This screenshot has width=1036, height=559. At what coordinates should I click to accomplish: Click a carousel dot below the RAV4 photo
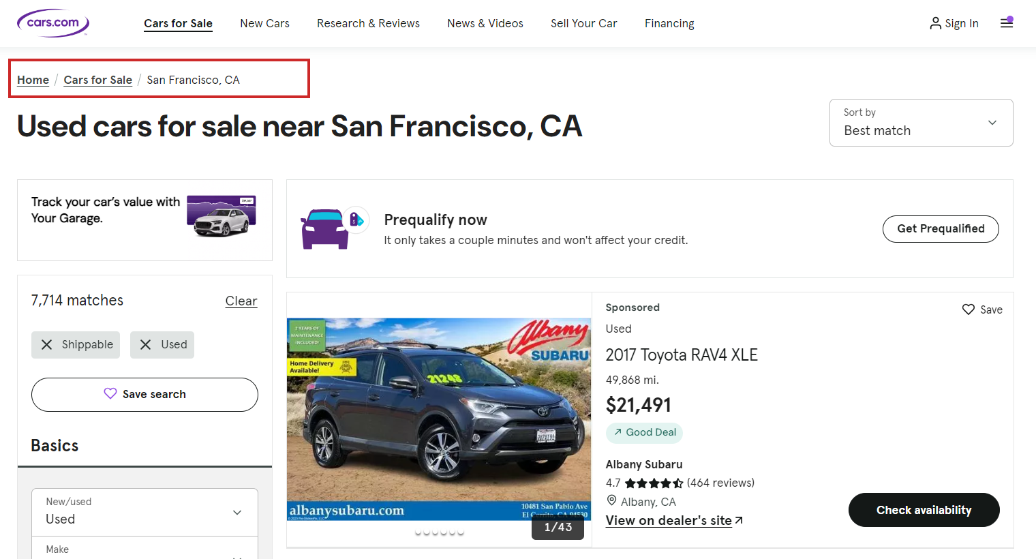(x=439, y=532)
